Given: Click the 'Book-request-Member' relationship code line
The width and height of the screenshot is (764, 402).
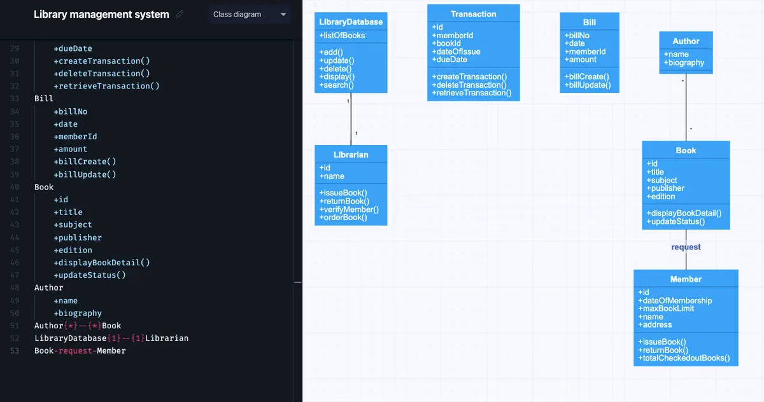Looking at the screenshot, I should [80, 350].
